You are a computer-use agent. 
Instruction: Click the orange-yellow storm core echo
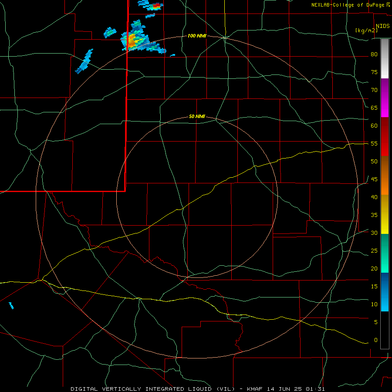point(132,40)
